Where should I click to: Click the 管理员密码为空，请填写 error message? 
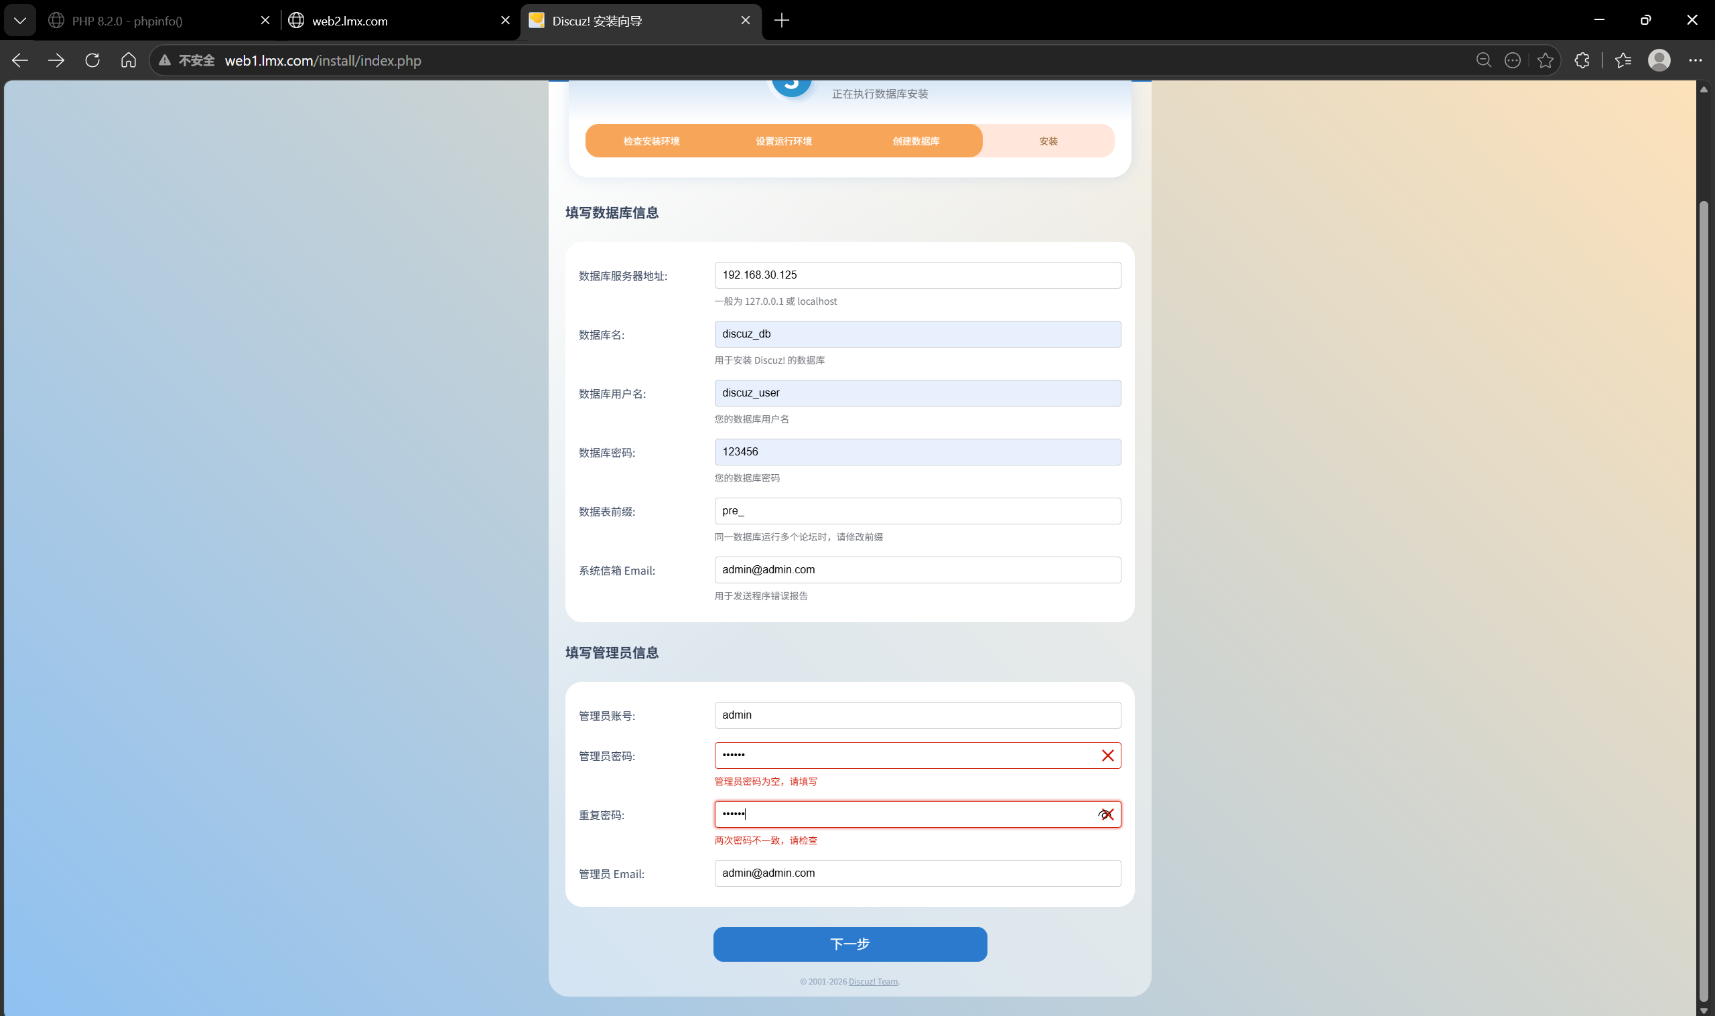click(x=766, y=781)
